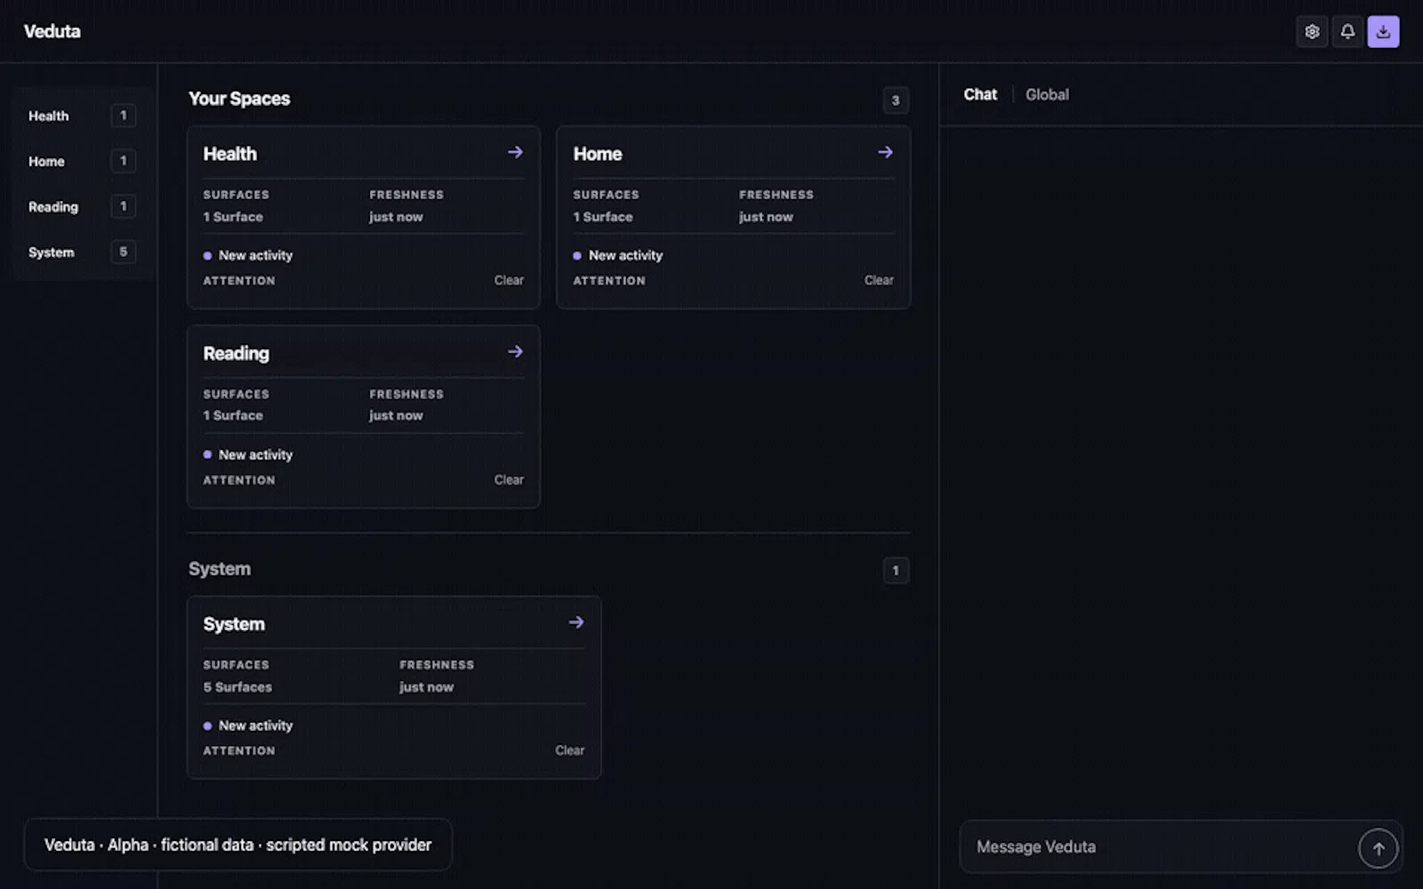This screenshot has width=1423, height=889.
Task: Clear attention on the Health card
Action: point(509,280)
